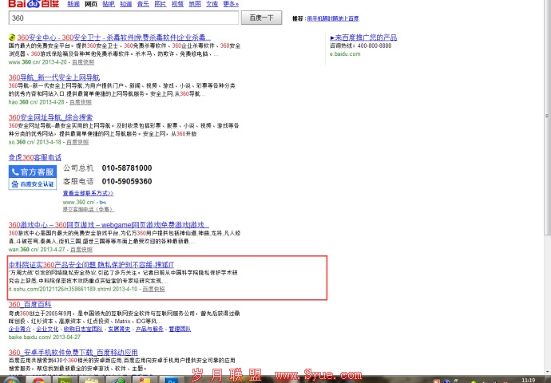
Task: Open the 360游戏中心 result title
Action: coord(109,225)
